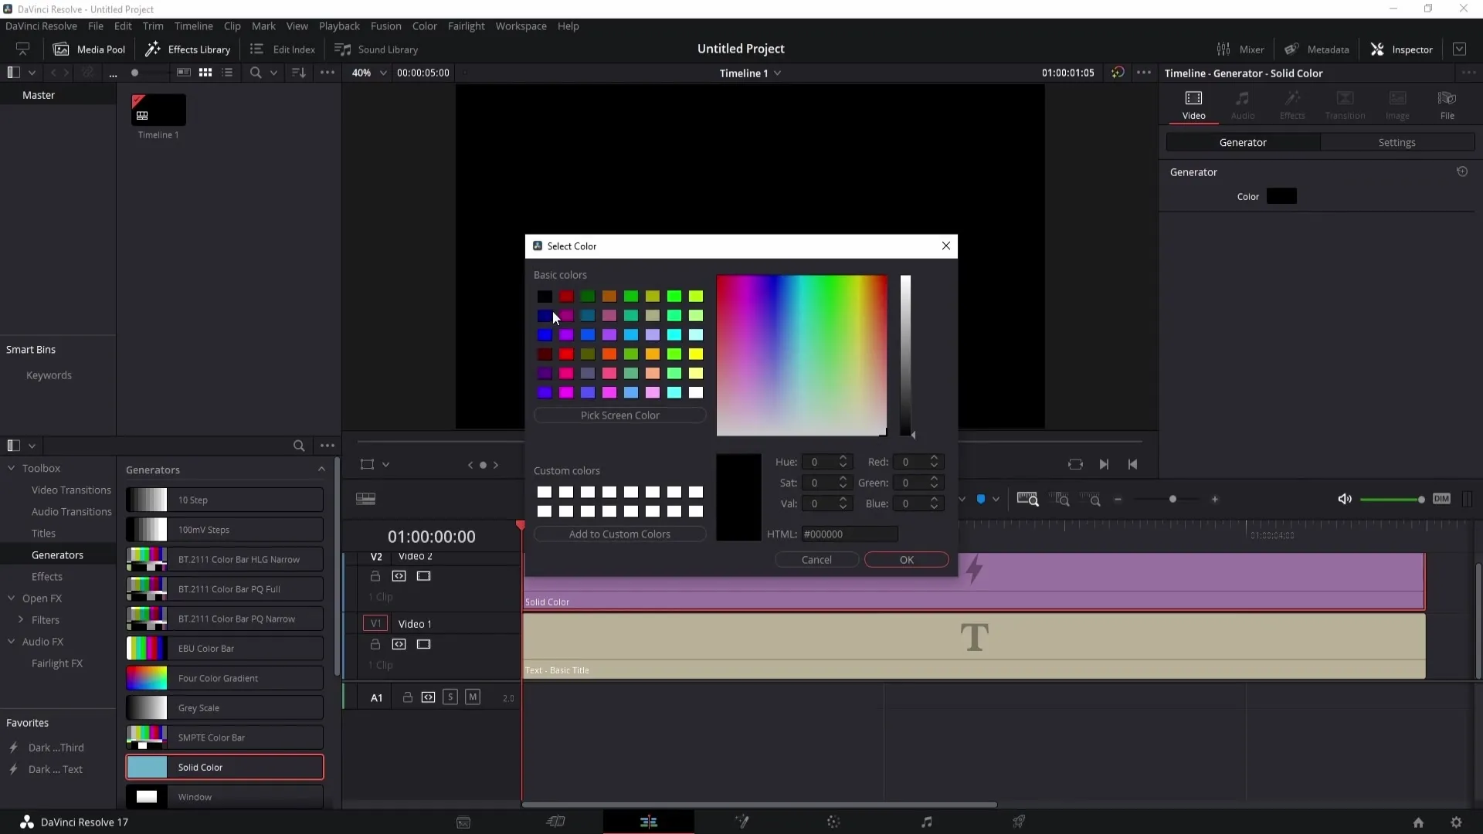Screen dimensions: 1483x834
Task: Confirm color with OK button
Action: click(x=907, y=560)
